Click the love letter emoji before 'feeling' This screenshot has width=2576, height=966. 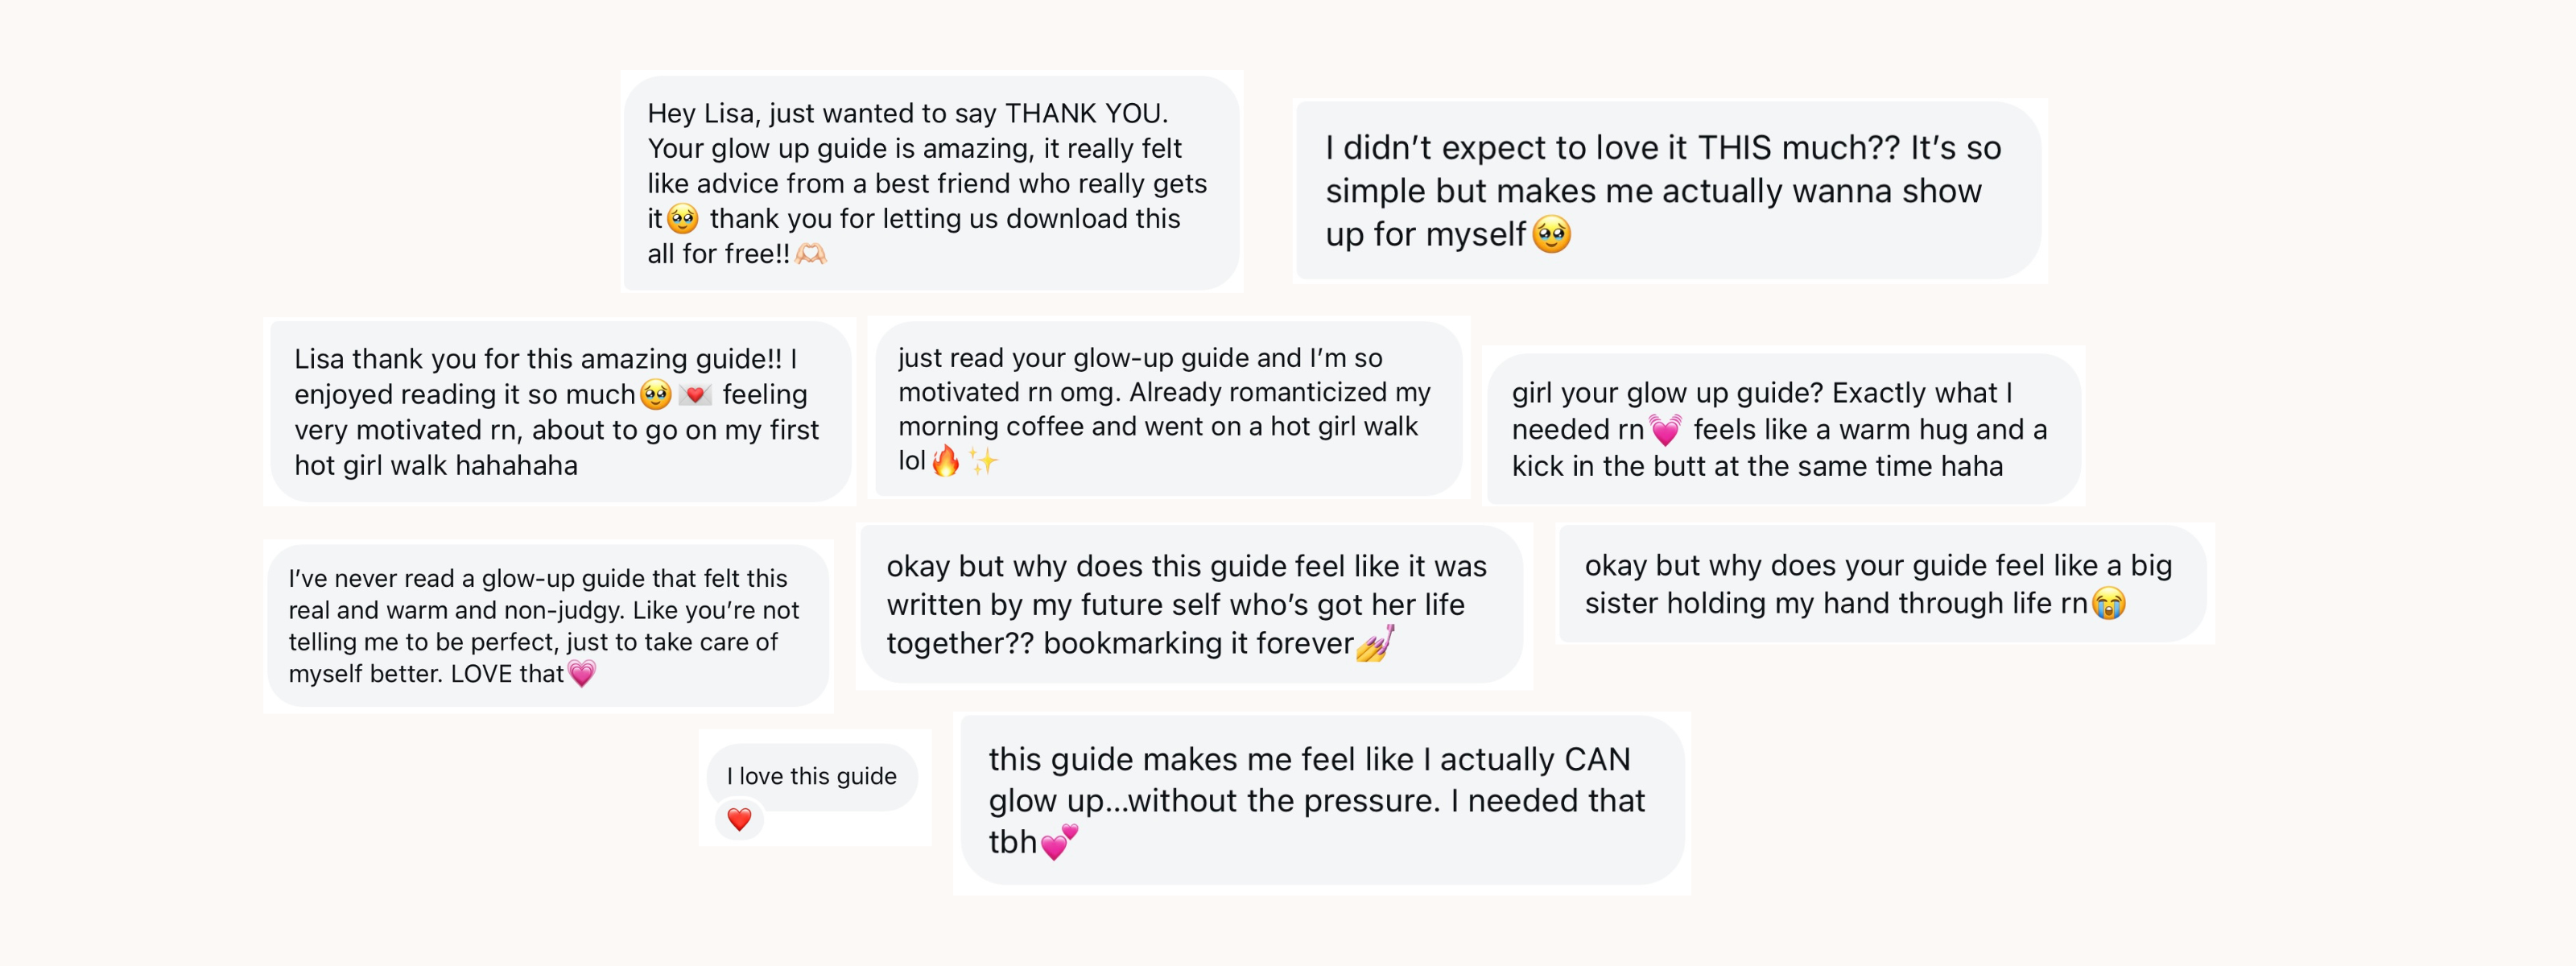[695, 395]
